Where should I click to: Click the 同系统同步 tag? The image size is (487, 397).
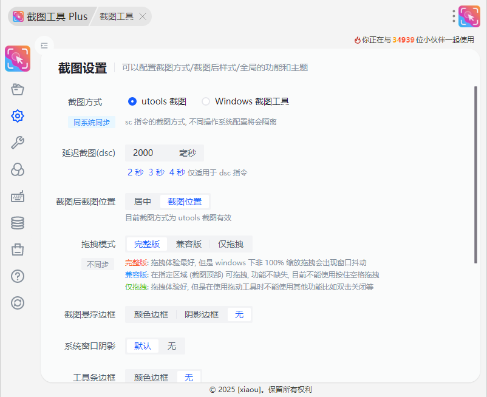pyautogui.click(x=92, y=122)
